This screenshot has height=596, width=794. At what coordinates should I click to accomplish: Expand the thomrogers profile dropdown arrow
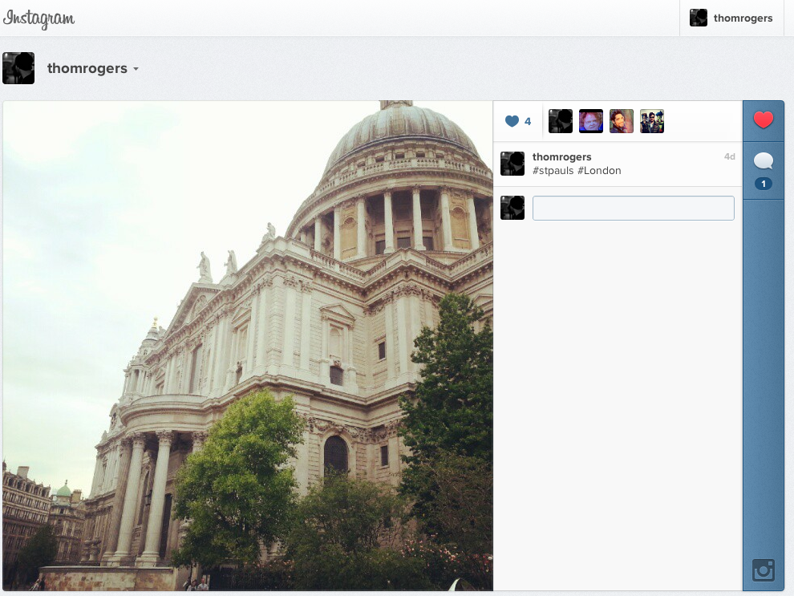(136, 69)
